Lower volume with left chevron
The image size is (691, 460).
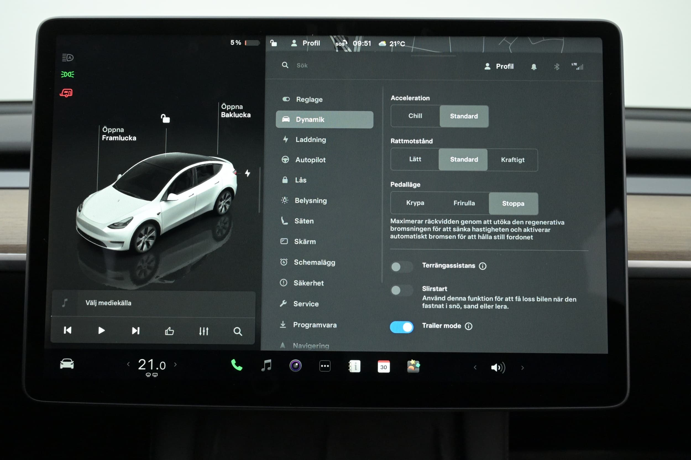click(x=475, y=367)
